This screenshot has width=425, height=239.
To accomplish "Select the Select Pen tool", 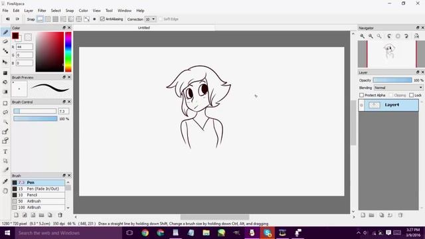I will click(x=5, y=131).
